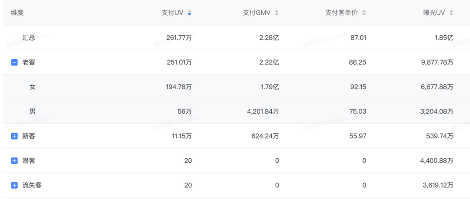Sort by 支付UV column icon
The image size is (470, 199).
(190, 13)
